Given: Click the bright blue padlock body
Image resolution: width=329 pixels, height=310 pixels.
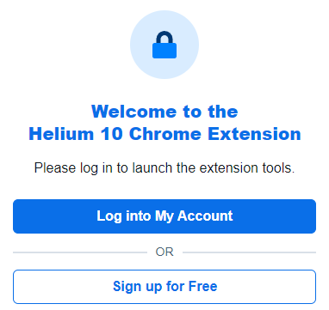Looking at the screenshot, I should tap(164, 51).
